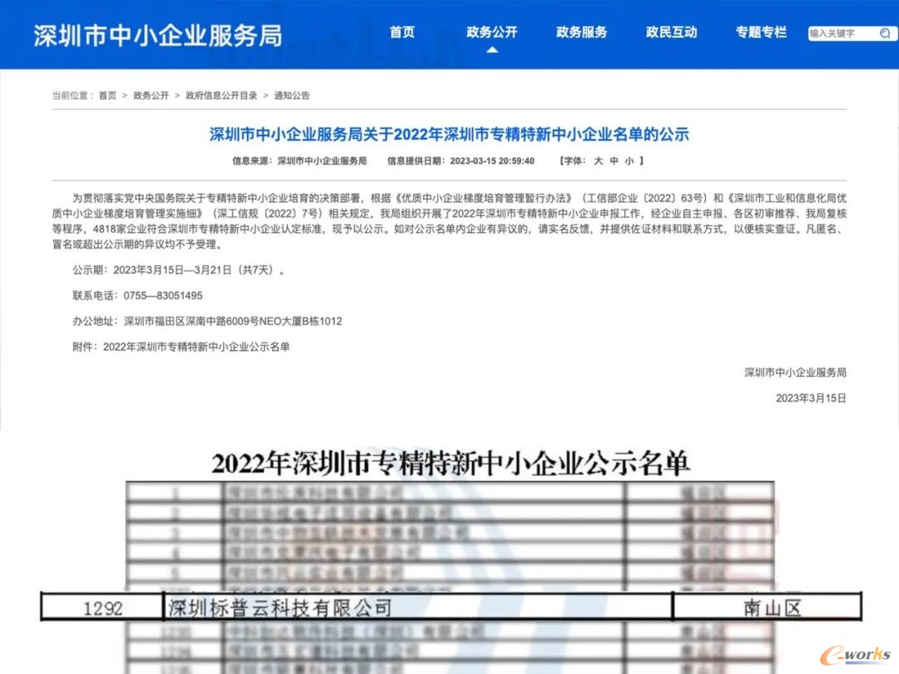This screenshot has height=674, width=899.
Task: Open the 政务公开 navigation tab
Action: [492, 32]
